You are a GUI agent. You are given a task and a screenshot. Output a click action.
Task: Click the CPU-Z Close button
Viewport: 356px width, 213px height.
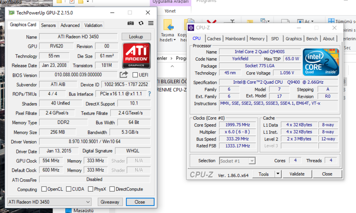tap(327, 174)
